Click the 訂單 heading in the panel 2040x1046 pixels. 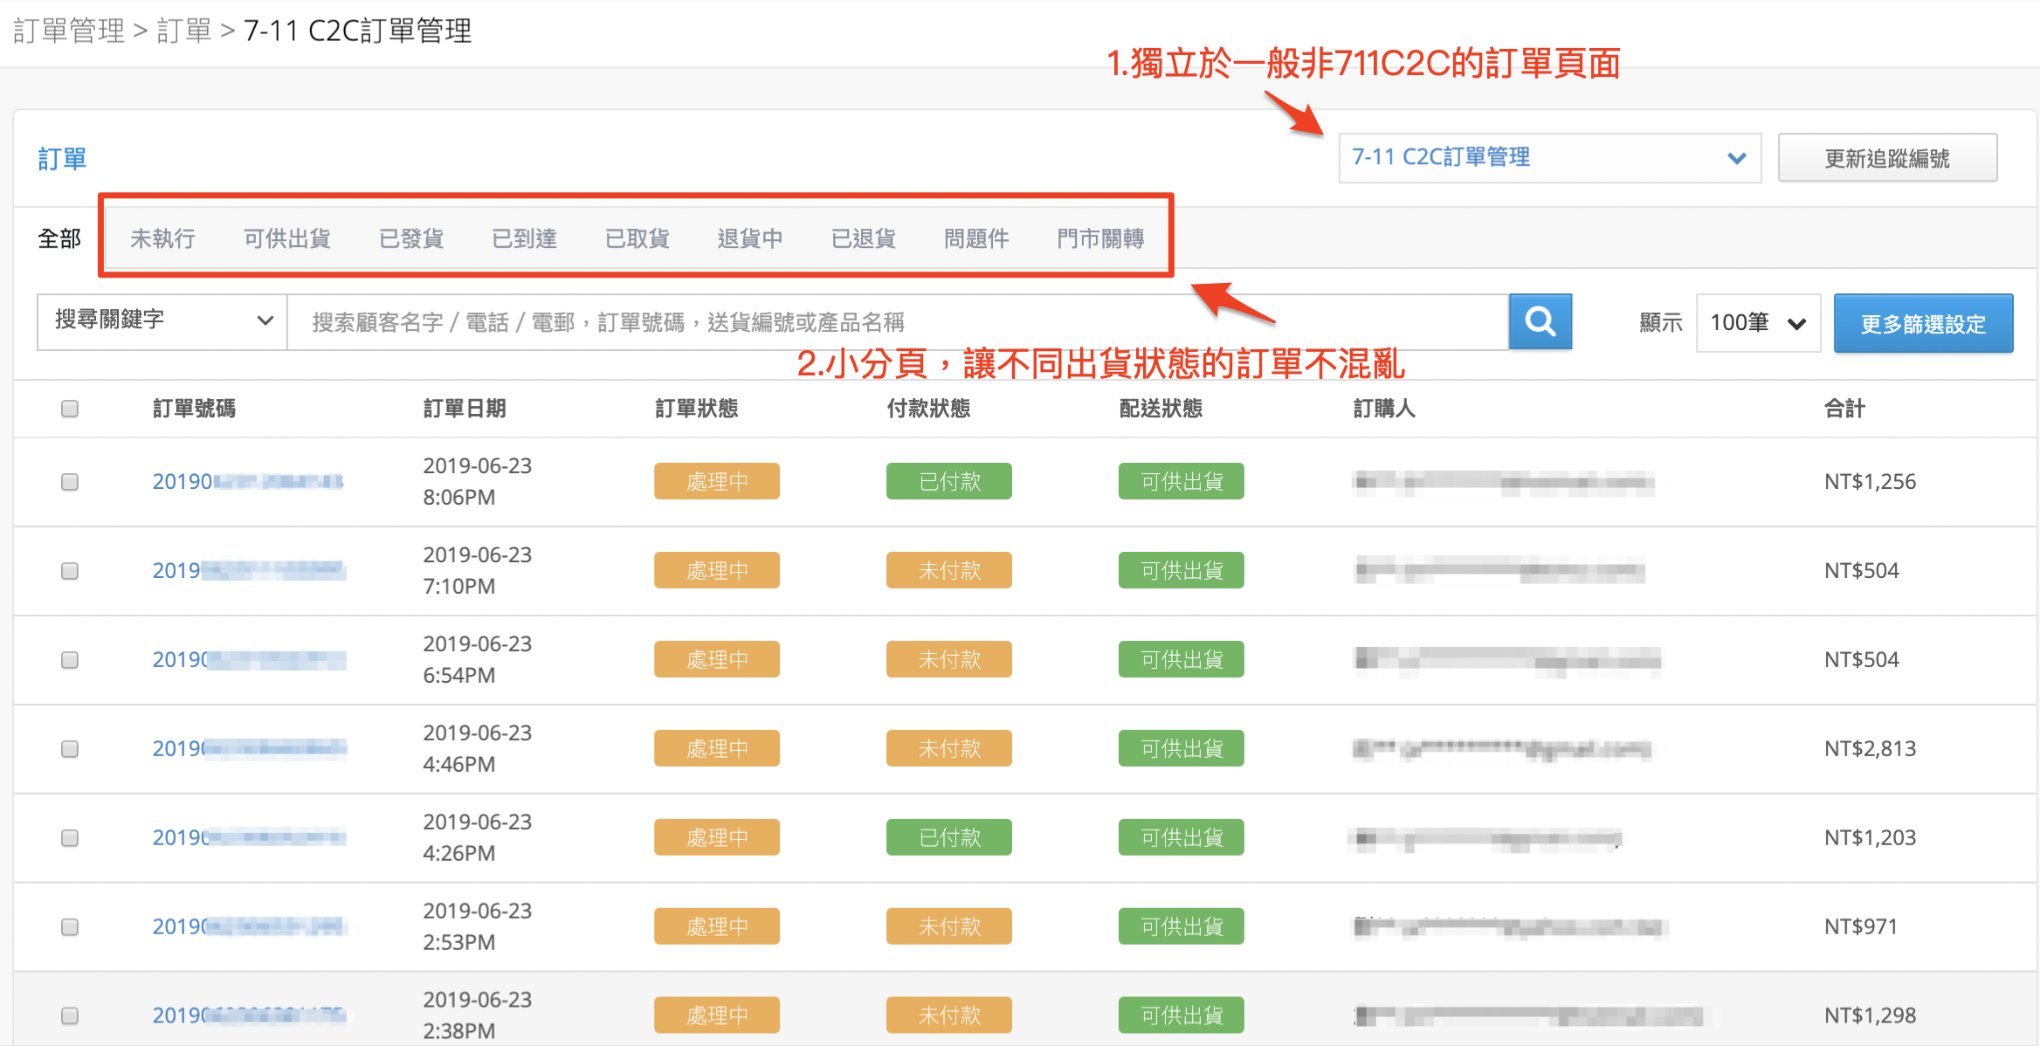click(62, 159)
